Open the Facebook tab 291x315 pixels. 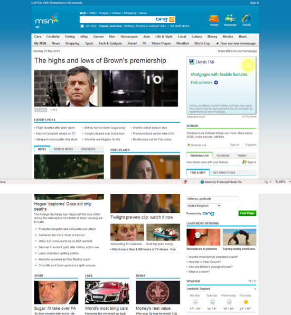pyautogui.click(x=223, y=156)
